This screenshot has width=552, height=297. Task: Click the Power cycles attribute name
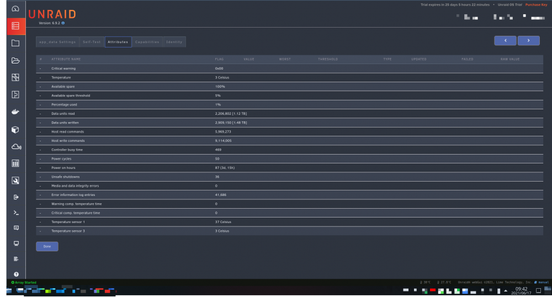point(61,158)
